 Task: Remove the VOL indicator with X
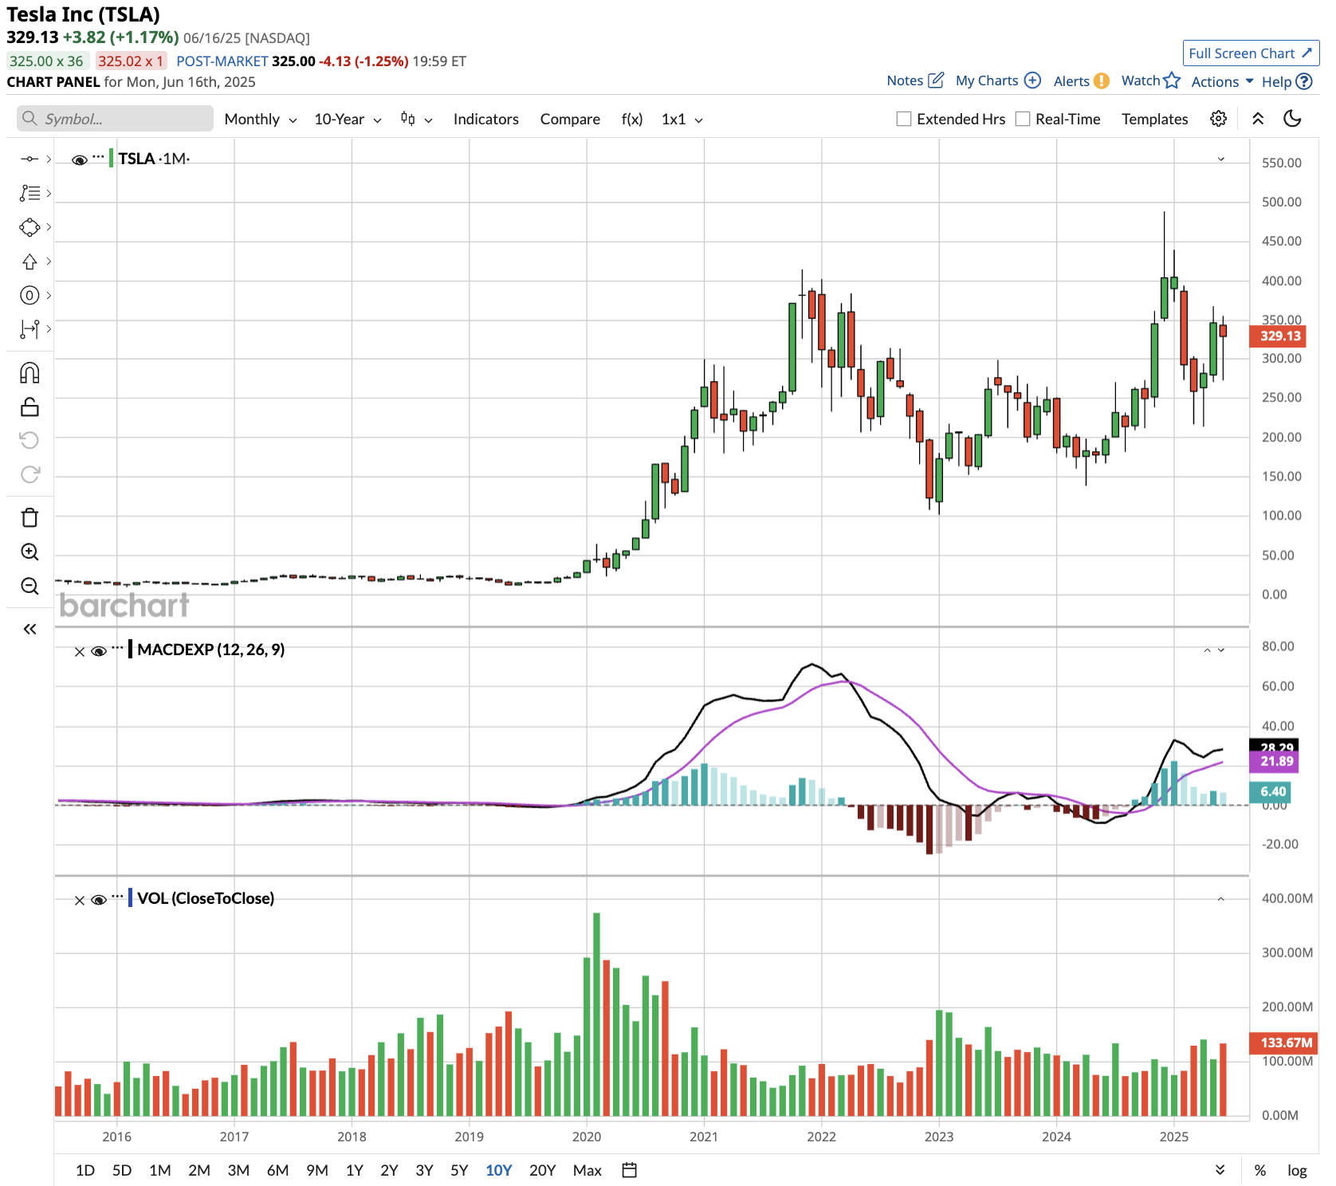[80, 900]
